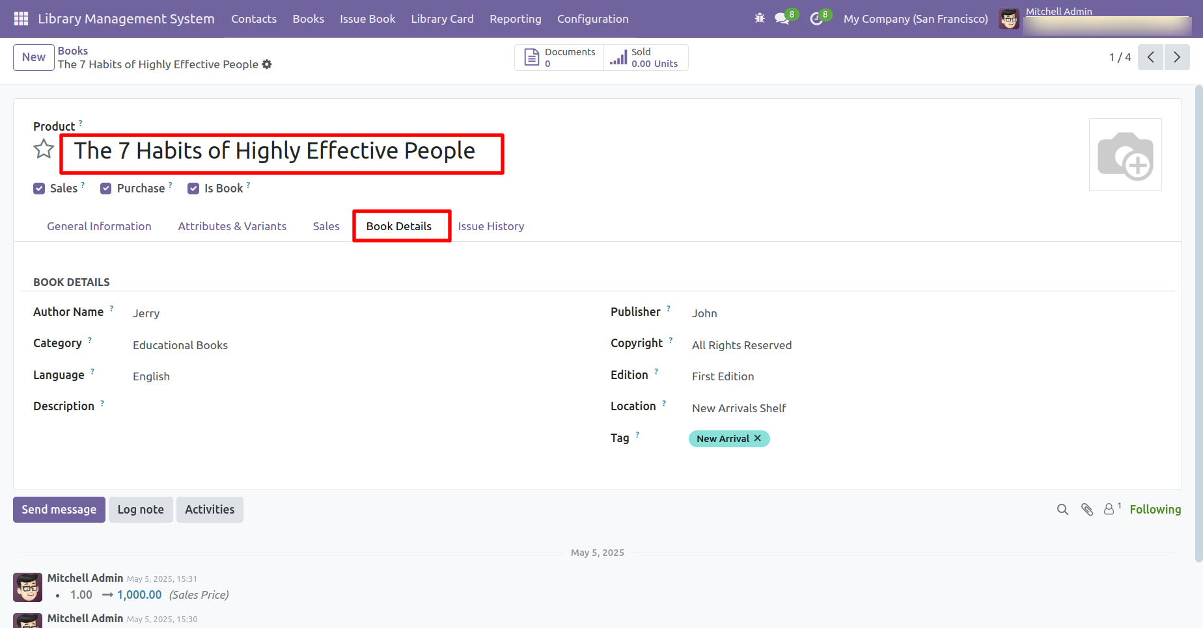Viewport: 1203px width, 628px height.
Task: Click the add photo camera placeholder
Action: (x=1126, y=155)
